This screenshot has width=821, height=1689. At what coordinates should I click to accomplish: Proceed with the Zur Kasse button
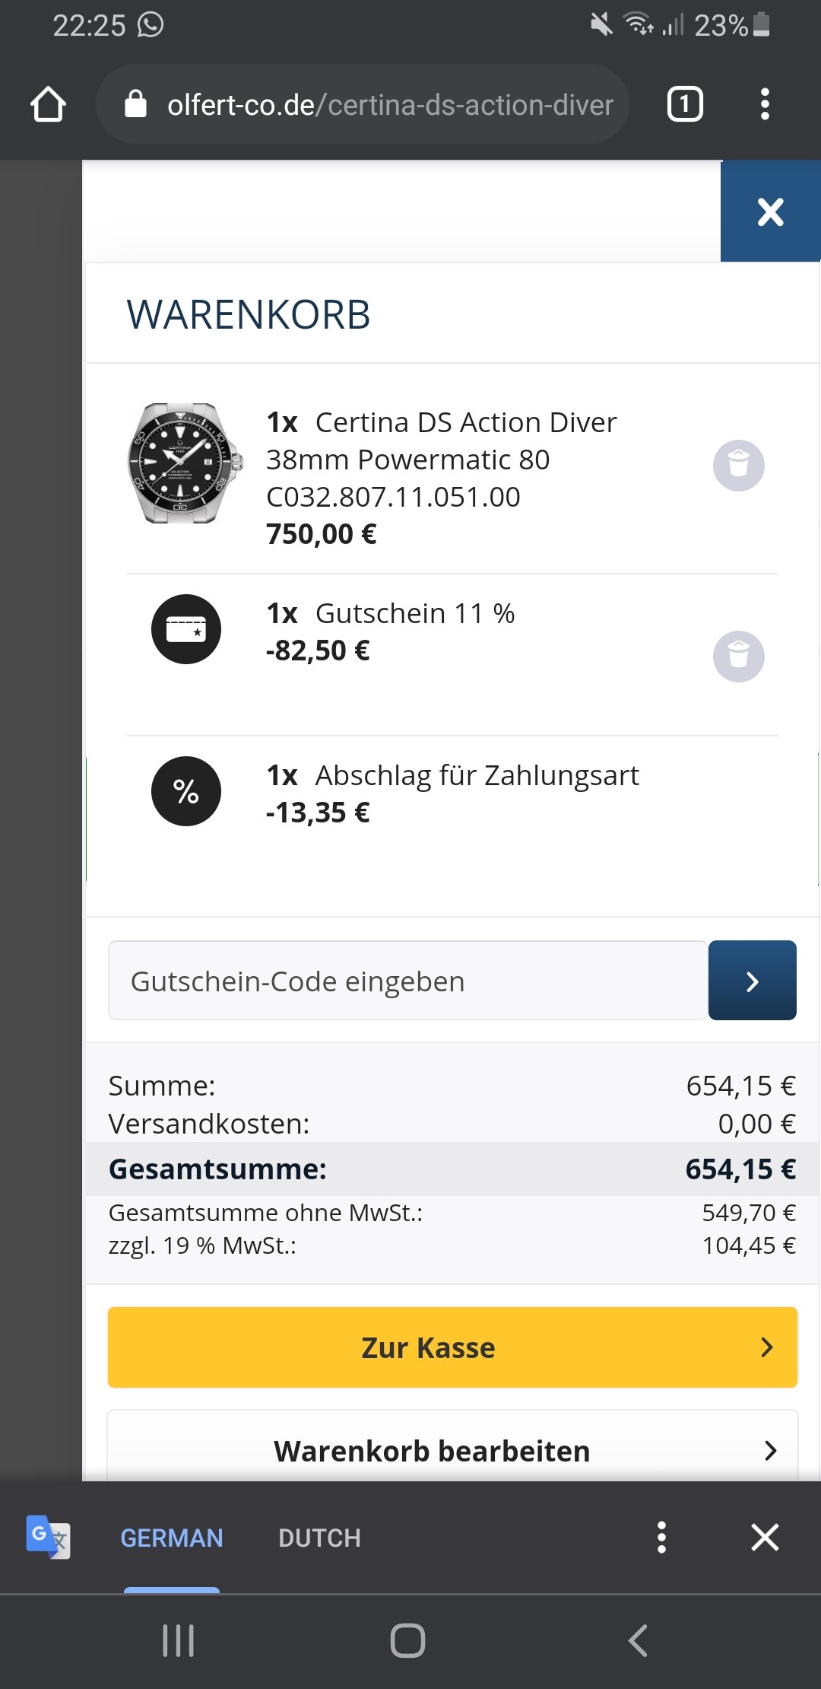(452, 1347)
